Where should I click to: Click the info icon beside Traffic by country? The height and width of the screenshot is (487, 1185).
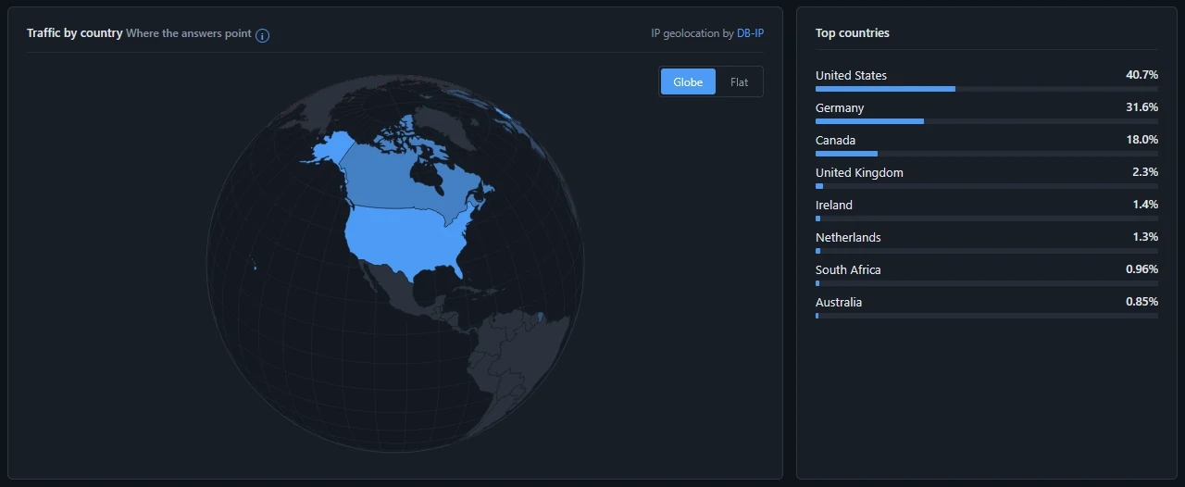tap(262, 35)
